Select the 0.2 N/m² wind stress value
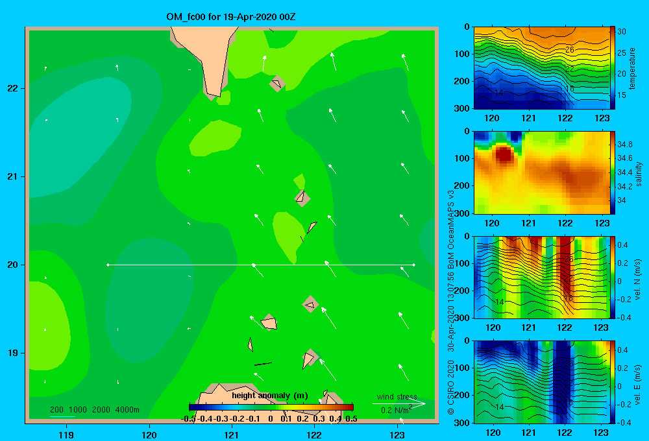Screen dimensions: 649x441 [x=397, y=410]
